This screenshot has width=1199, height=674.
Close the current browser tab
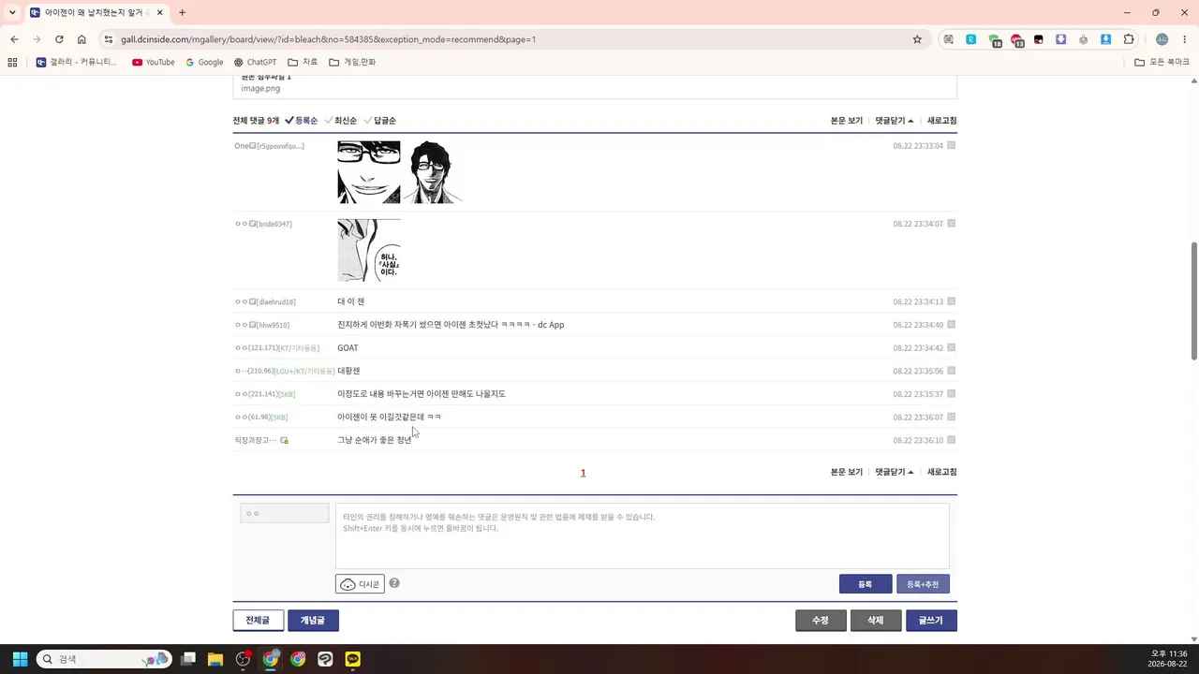159,13
